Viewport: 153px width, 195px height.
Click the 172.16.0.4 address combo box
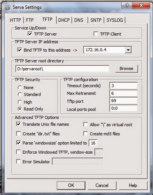[107, 50]
